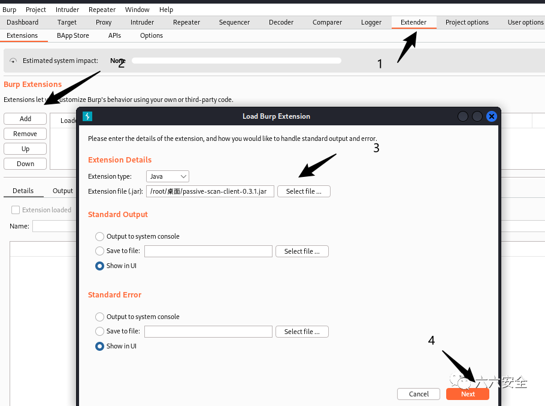Click the Burp lightning icon in dialog title bar
This screenshot has height=406, width=545.
click(x=87, y=116)
